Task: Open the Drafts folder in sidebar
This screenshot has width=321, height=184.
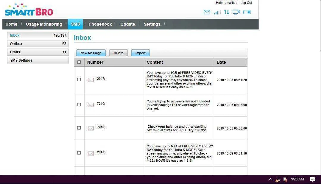Action: [38, 52]
